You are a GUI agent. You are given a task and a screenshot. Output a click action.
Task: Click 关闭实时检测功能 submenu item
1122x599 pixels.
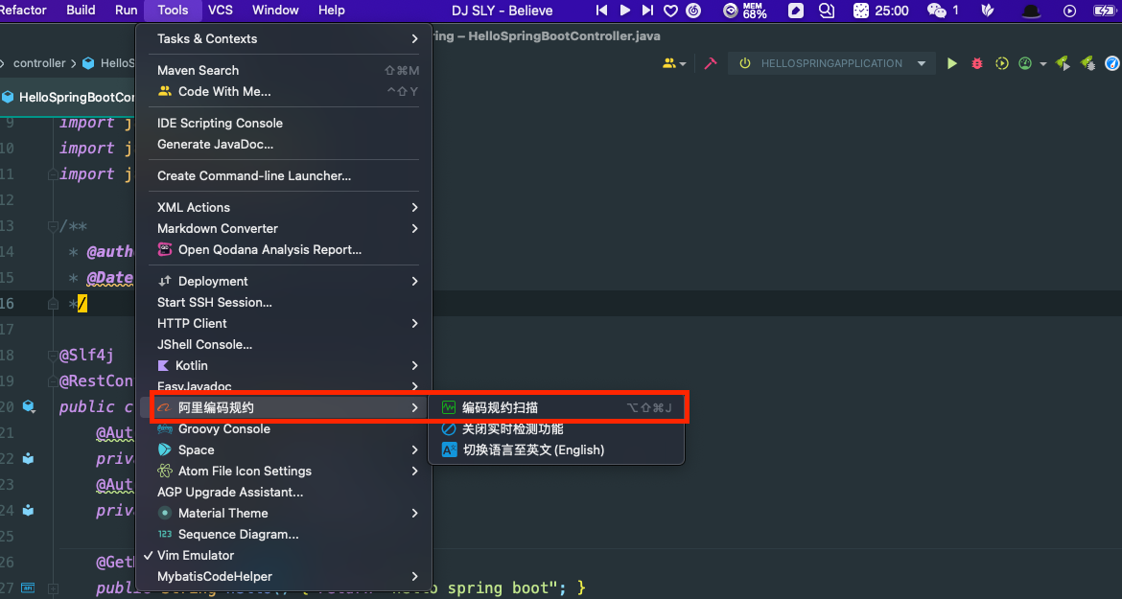click(x=556, y=428)
